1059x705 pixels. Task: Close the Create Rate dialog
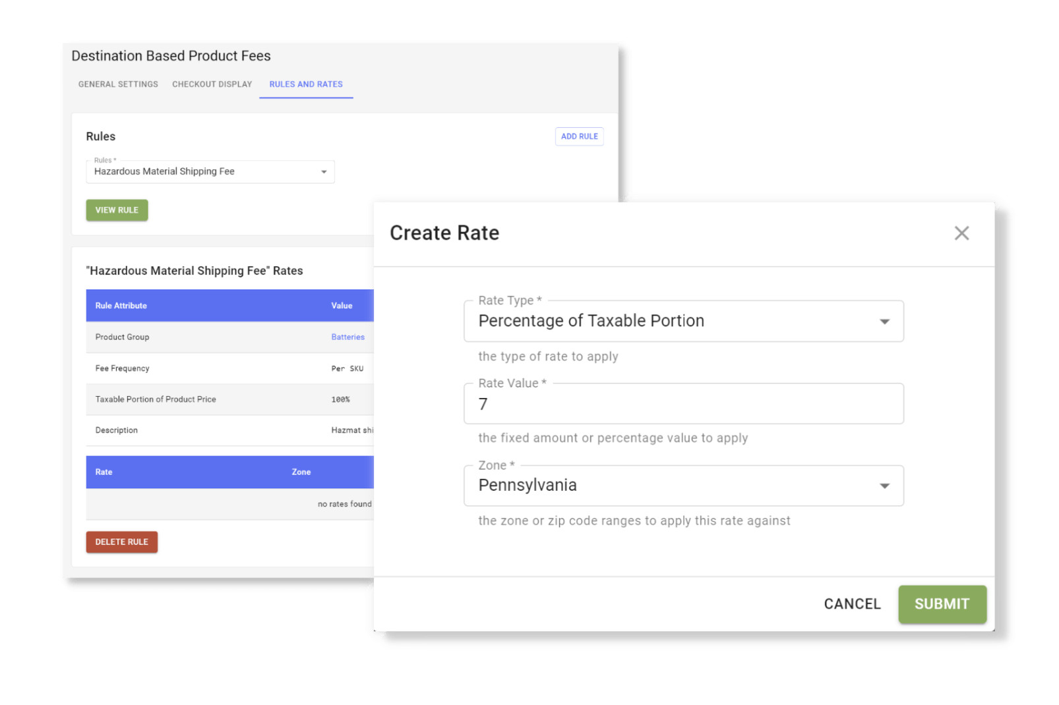(961, 233)
